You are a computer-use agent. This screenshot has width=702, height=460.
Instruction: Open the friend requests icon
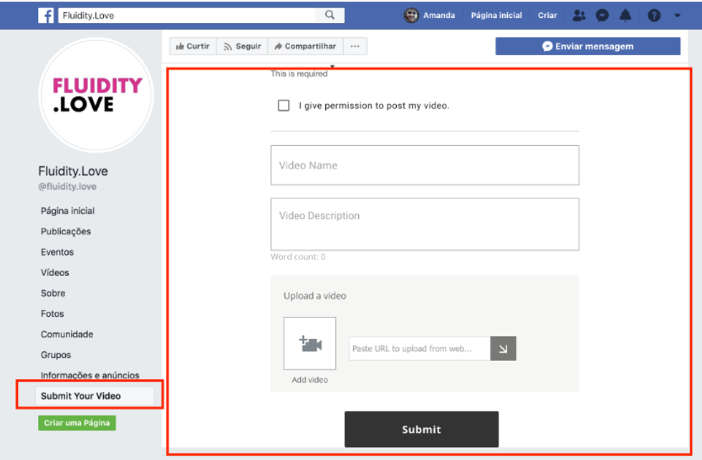pyautogui.click(x=580, y=15)
